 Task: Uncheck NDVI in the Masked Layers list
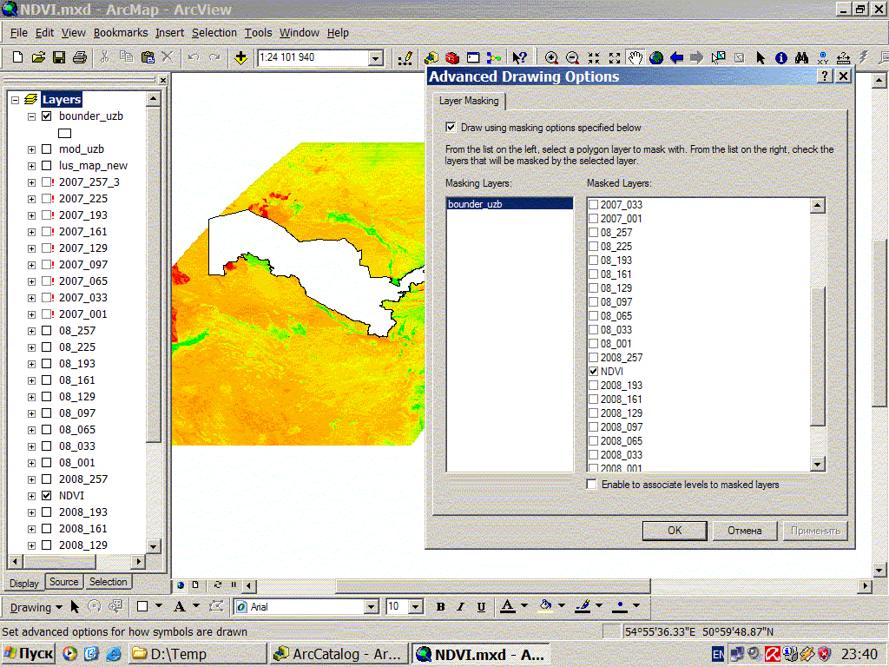(594, 372)
